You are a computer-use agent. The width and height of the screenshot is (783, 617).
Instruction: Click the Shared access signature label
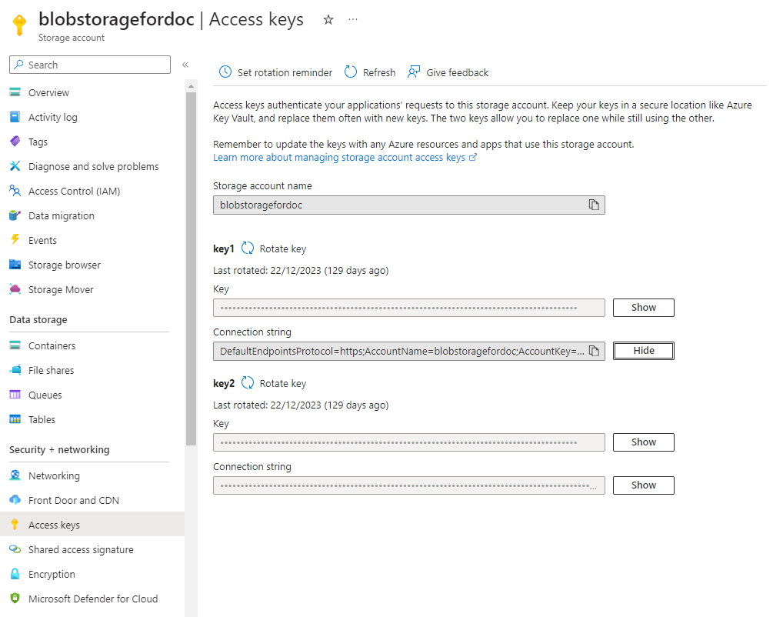point(81,549)
